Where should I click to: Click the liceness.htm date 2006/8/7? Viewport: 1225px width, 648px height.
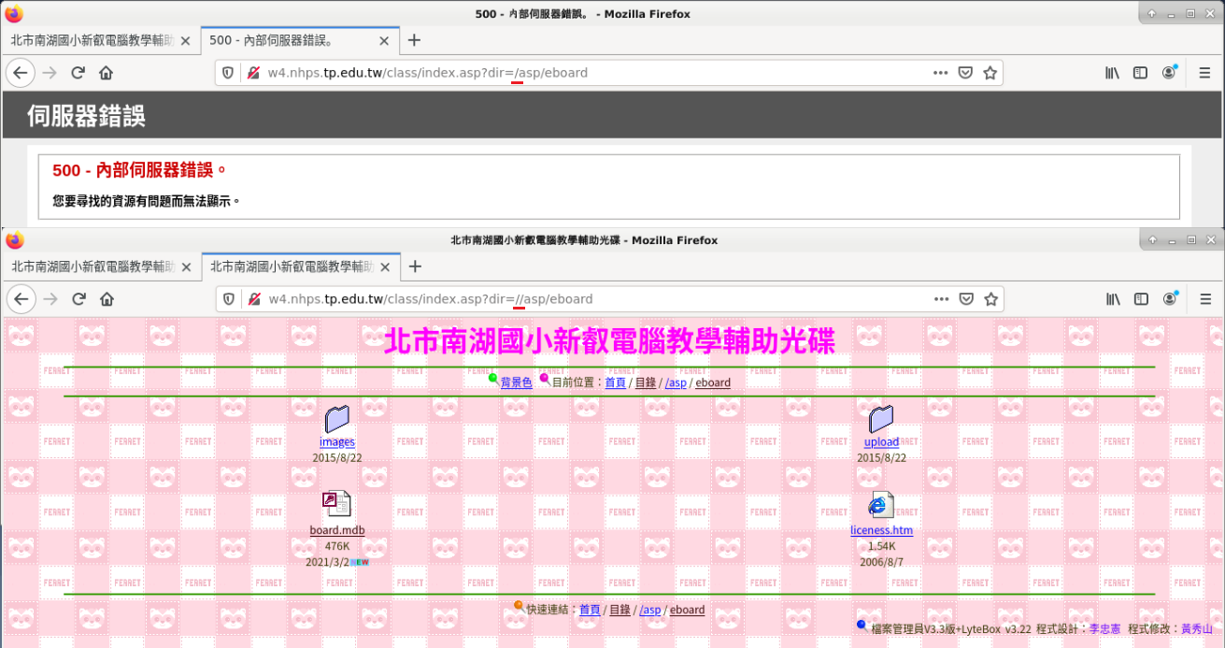coord(882,562)
